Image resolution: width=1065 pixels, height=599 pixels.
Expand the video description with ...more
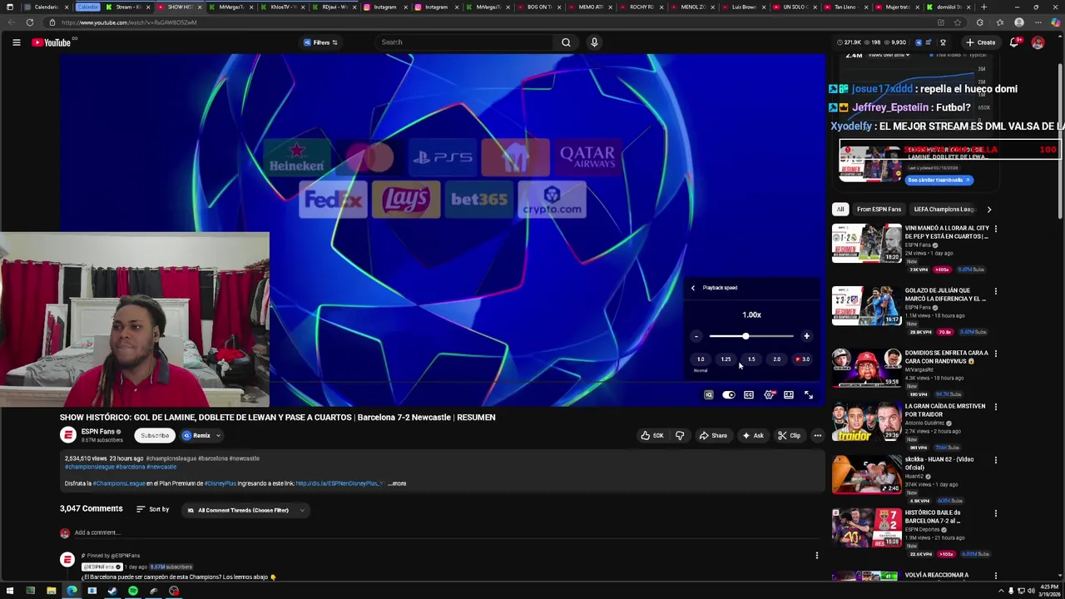[x=397, y=483]
